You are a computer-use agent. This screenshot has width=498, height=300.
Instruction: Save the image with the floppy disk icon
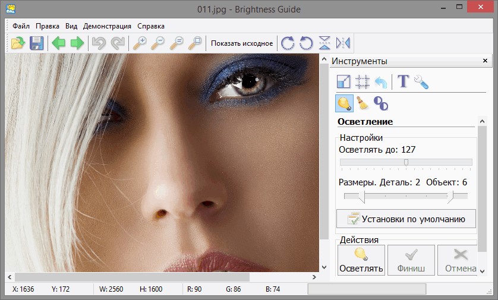tap(37, 43)
